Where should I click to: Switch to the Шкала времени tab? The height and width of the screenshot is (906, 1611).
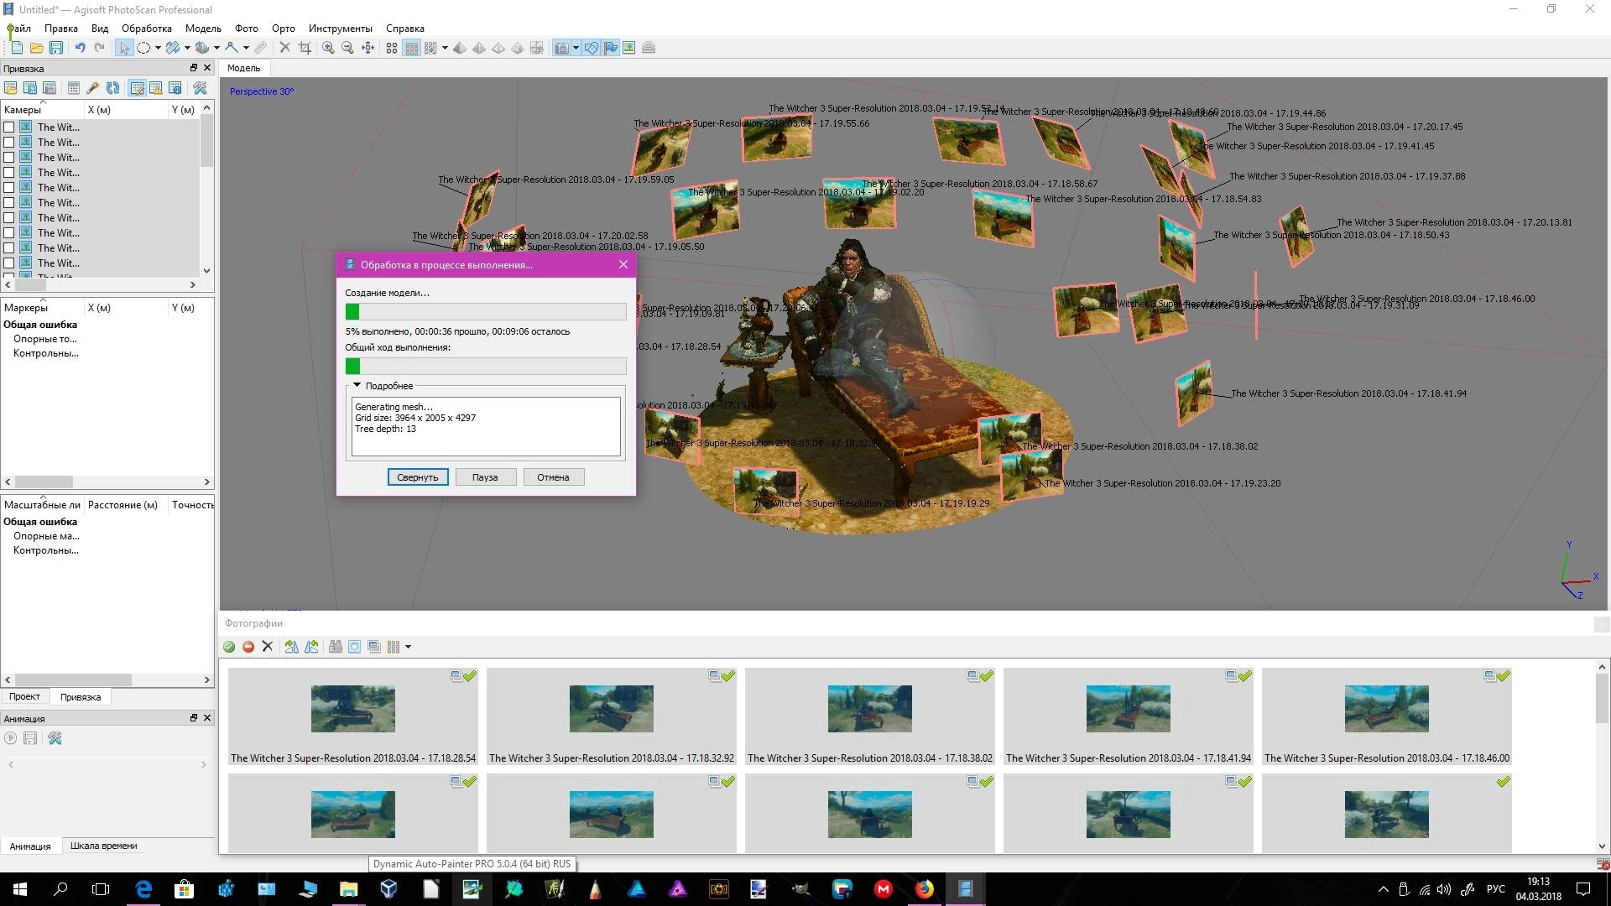pyautogui.click(x=103, y=846)
